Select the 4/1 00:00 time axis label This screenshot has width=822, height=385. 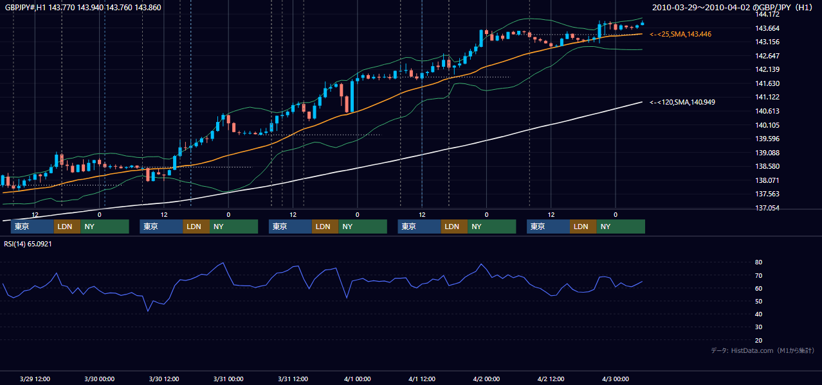pyautogui.click(x=357, y=379)
